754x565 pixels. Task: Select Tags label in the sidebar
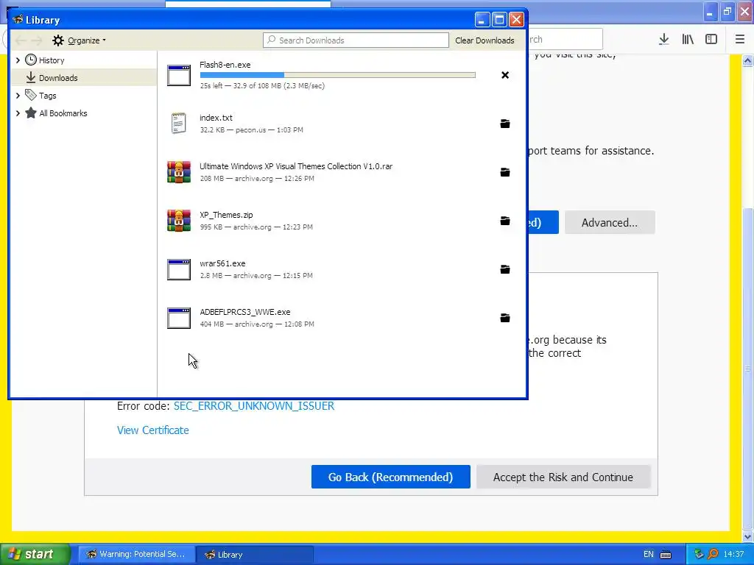click(48, 96)
